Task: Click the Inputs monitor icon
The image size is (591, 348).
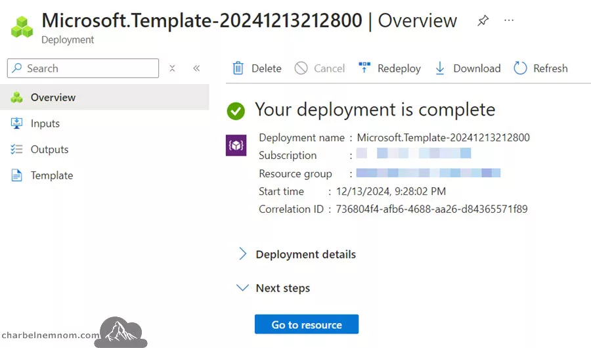Action: [x=16, y=123]
